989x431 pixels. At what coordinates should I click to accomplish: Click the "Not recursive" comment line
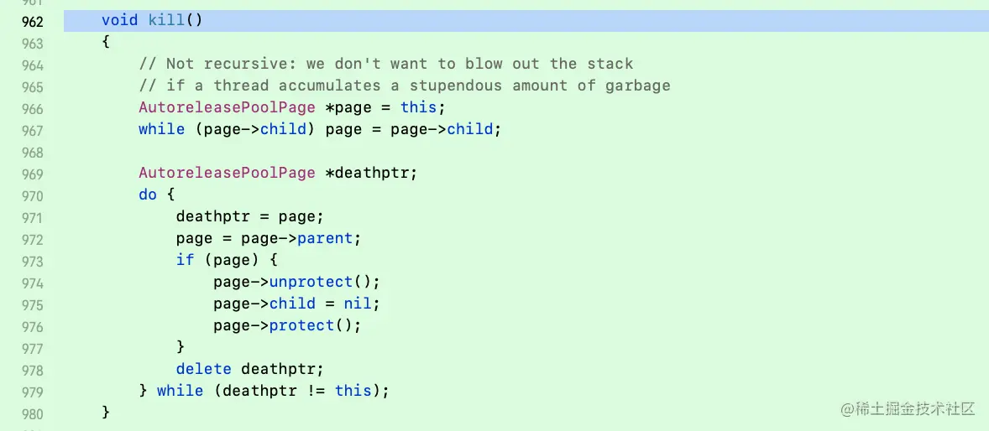(x=386, y=64)
